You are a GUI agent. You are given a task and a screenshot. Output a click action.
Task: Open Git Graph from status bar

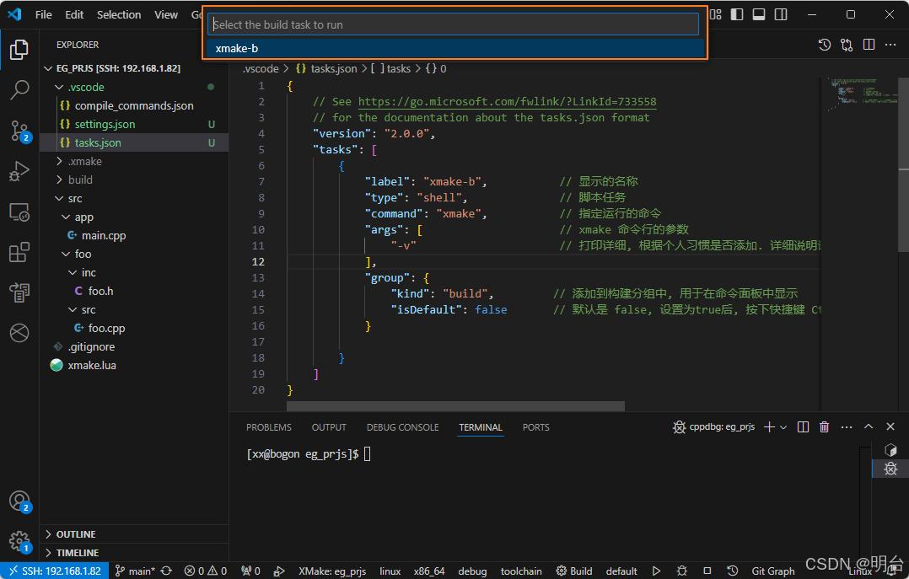[772, 571]
